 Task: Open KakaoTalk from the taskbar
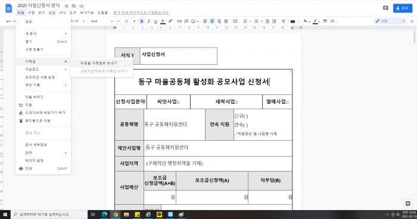coord(159,214)
